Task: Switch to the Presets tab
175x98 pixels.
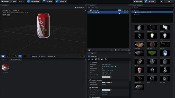Action: [x=5, y=60]
